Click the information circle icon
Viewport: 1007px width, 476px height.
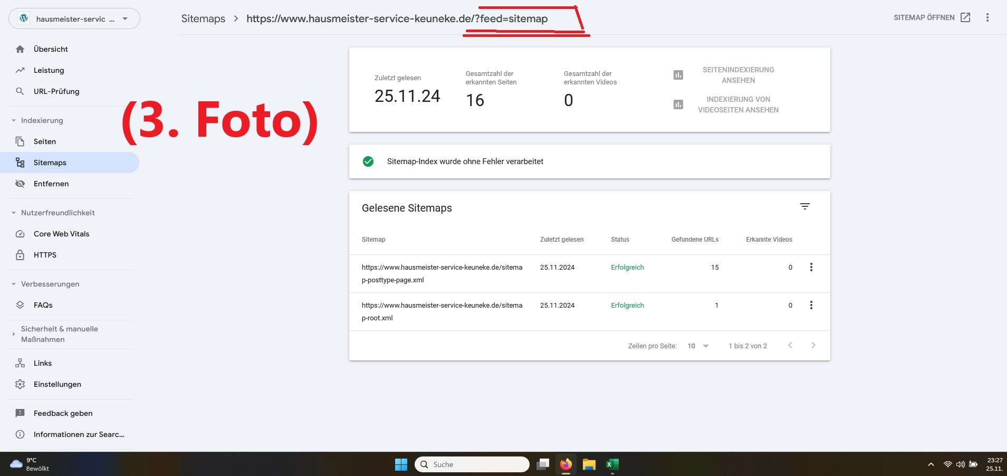click(x=20, y=434)
